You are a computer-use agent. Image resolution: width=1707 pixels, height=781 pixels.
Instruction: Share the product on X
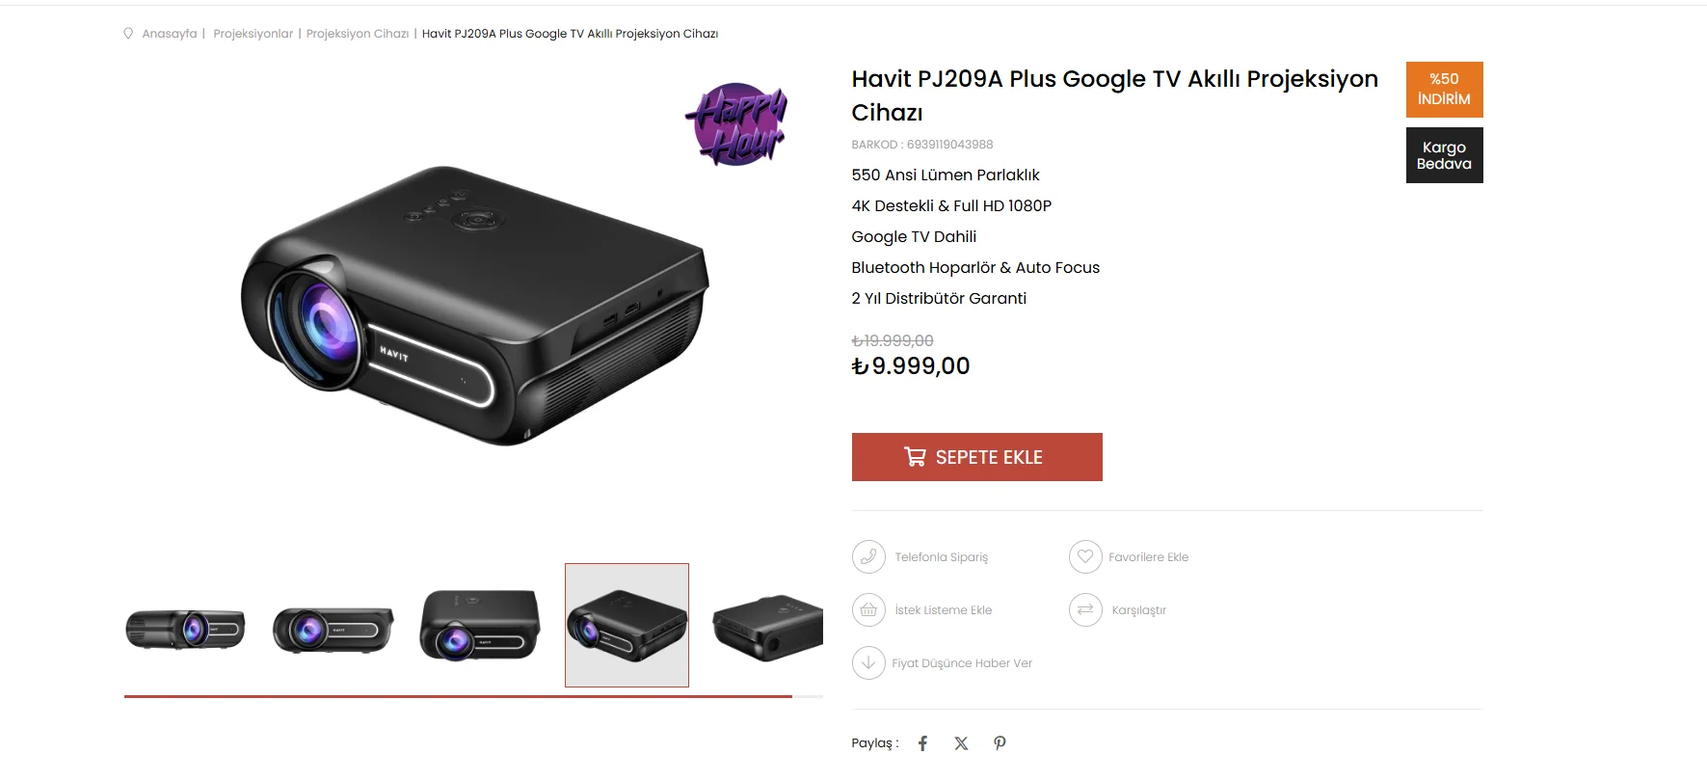tap(961, 743)
